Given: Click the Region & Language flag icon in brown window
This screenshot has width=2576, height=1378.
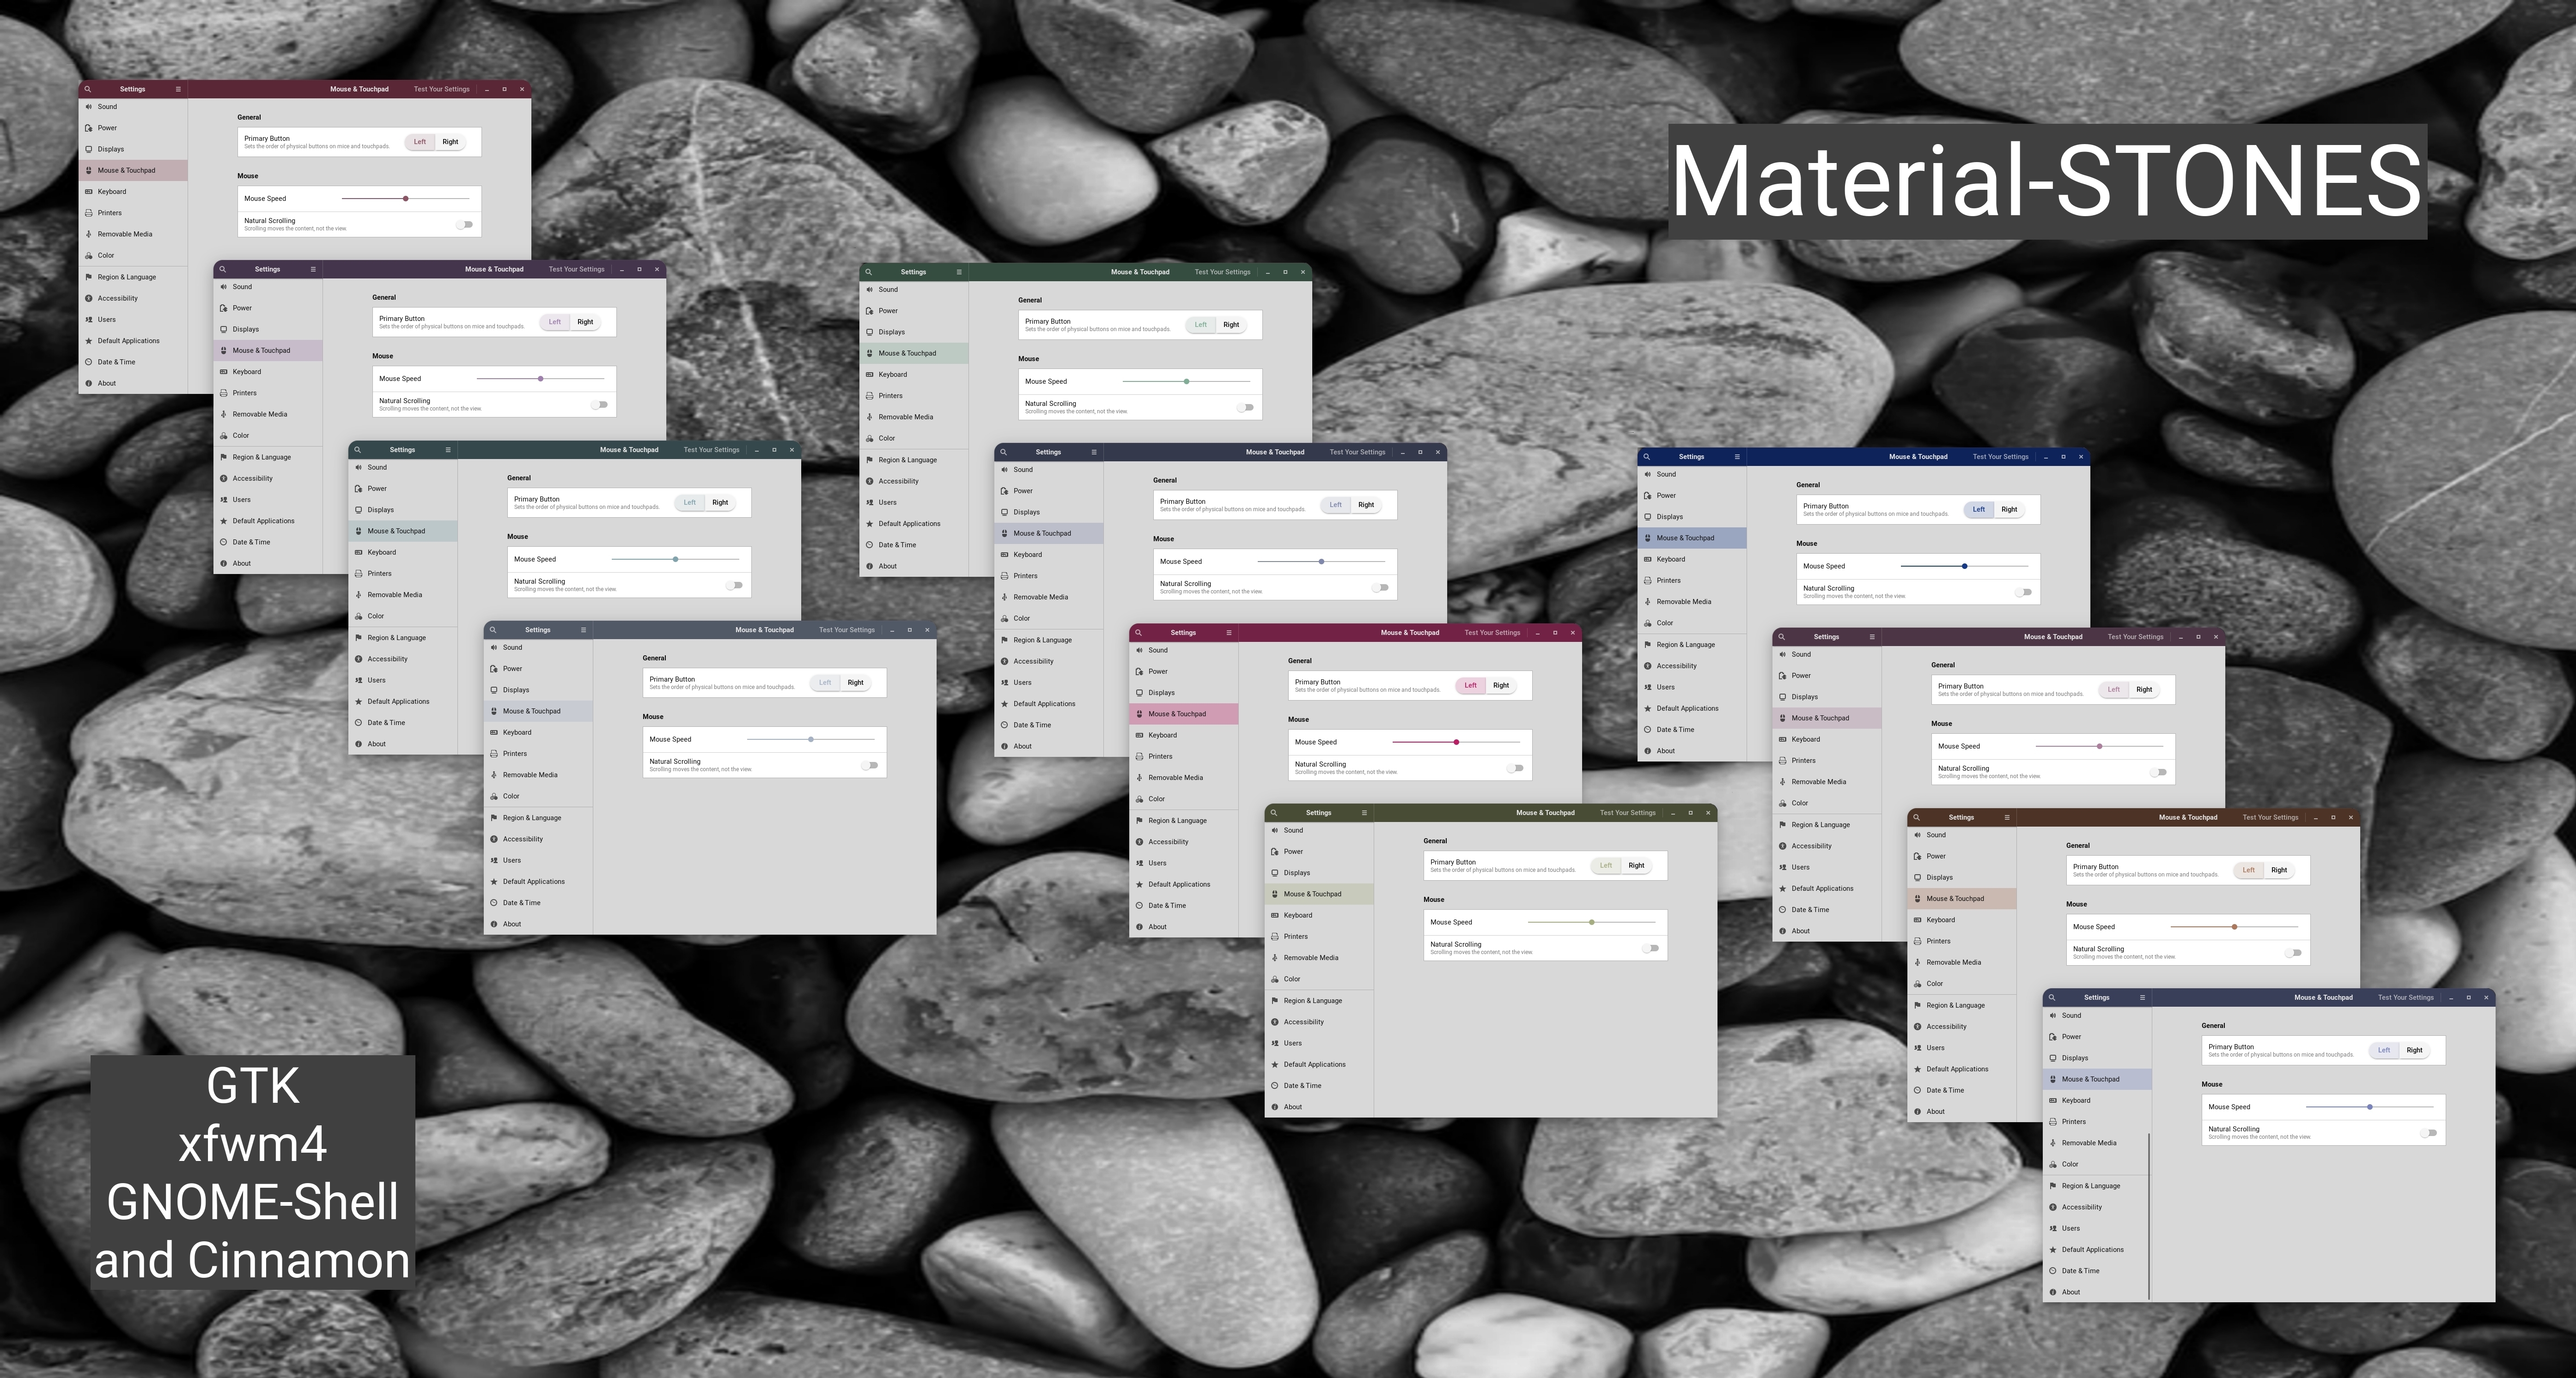Looking at the screenshot, I should coord(1917,1005).
